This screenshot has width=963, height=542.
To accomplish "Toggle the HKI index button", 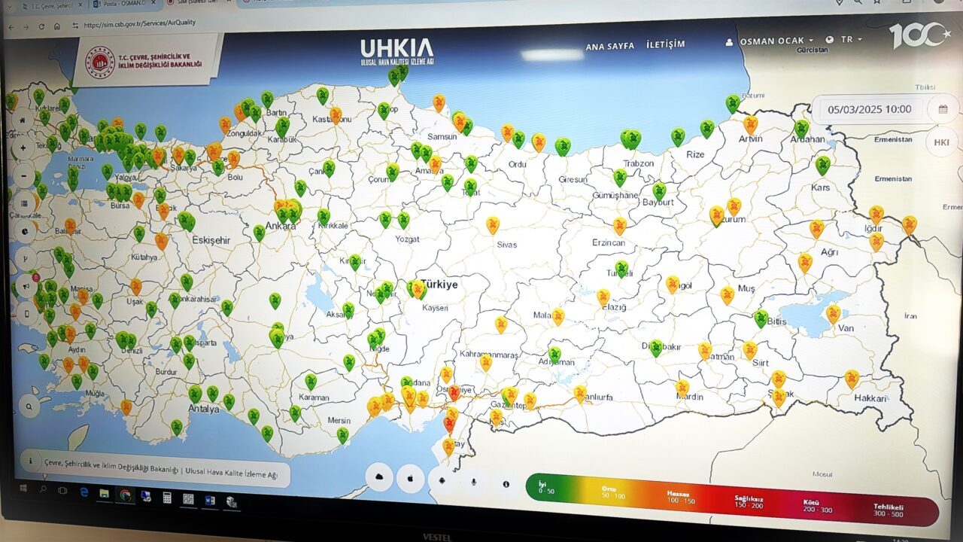I will pos(941,142).
